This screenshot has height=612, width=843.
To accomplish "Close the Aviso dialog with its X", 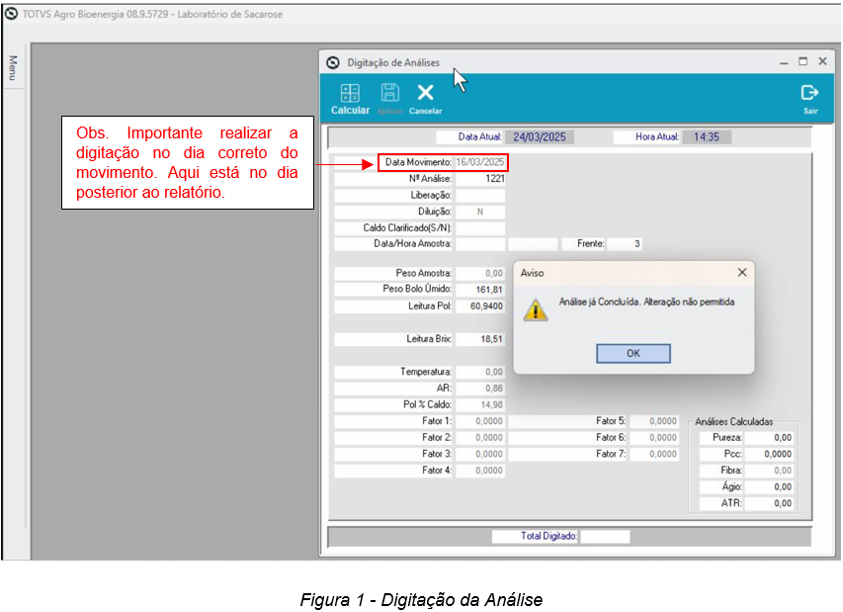I will (x=742, y=273).
